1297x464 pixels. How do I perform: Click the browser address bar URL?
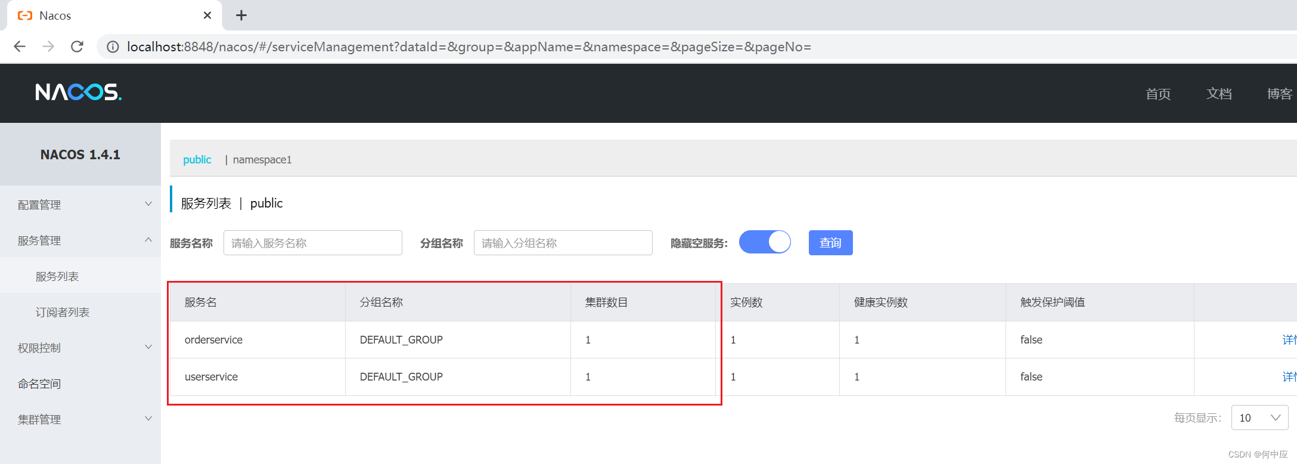tap(469, 47)
